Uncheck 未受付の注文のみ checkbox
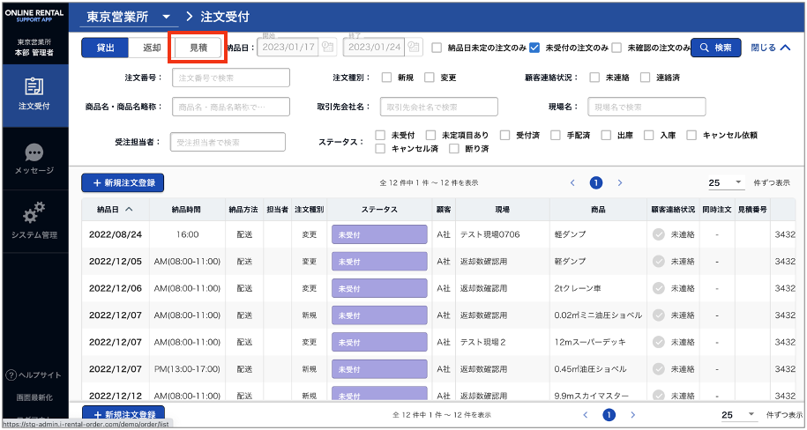This screenshot has height=430, width=807. (534, 48)
